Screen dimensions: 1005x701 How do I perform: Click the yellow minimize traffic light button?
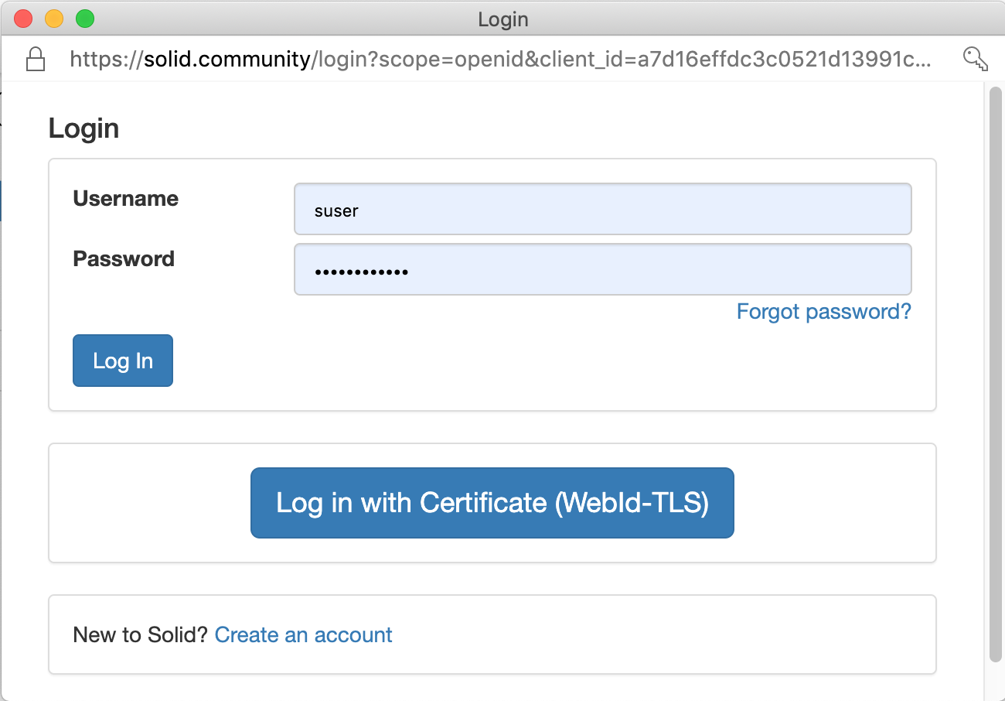pos(53,19)
